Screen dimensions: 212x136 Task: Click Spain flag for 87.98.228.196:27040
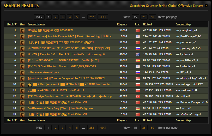[137, 60]
